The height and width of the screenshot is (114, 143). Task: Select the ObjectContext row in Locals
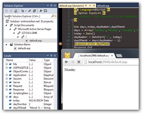click(29, 71)
